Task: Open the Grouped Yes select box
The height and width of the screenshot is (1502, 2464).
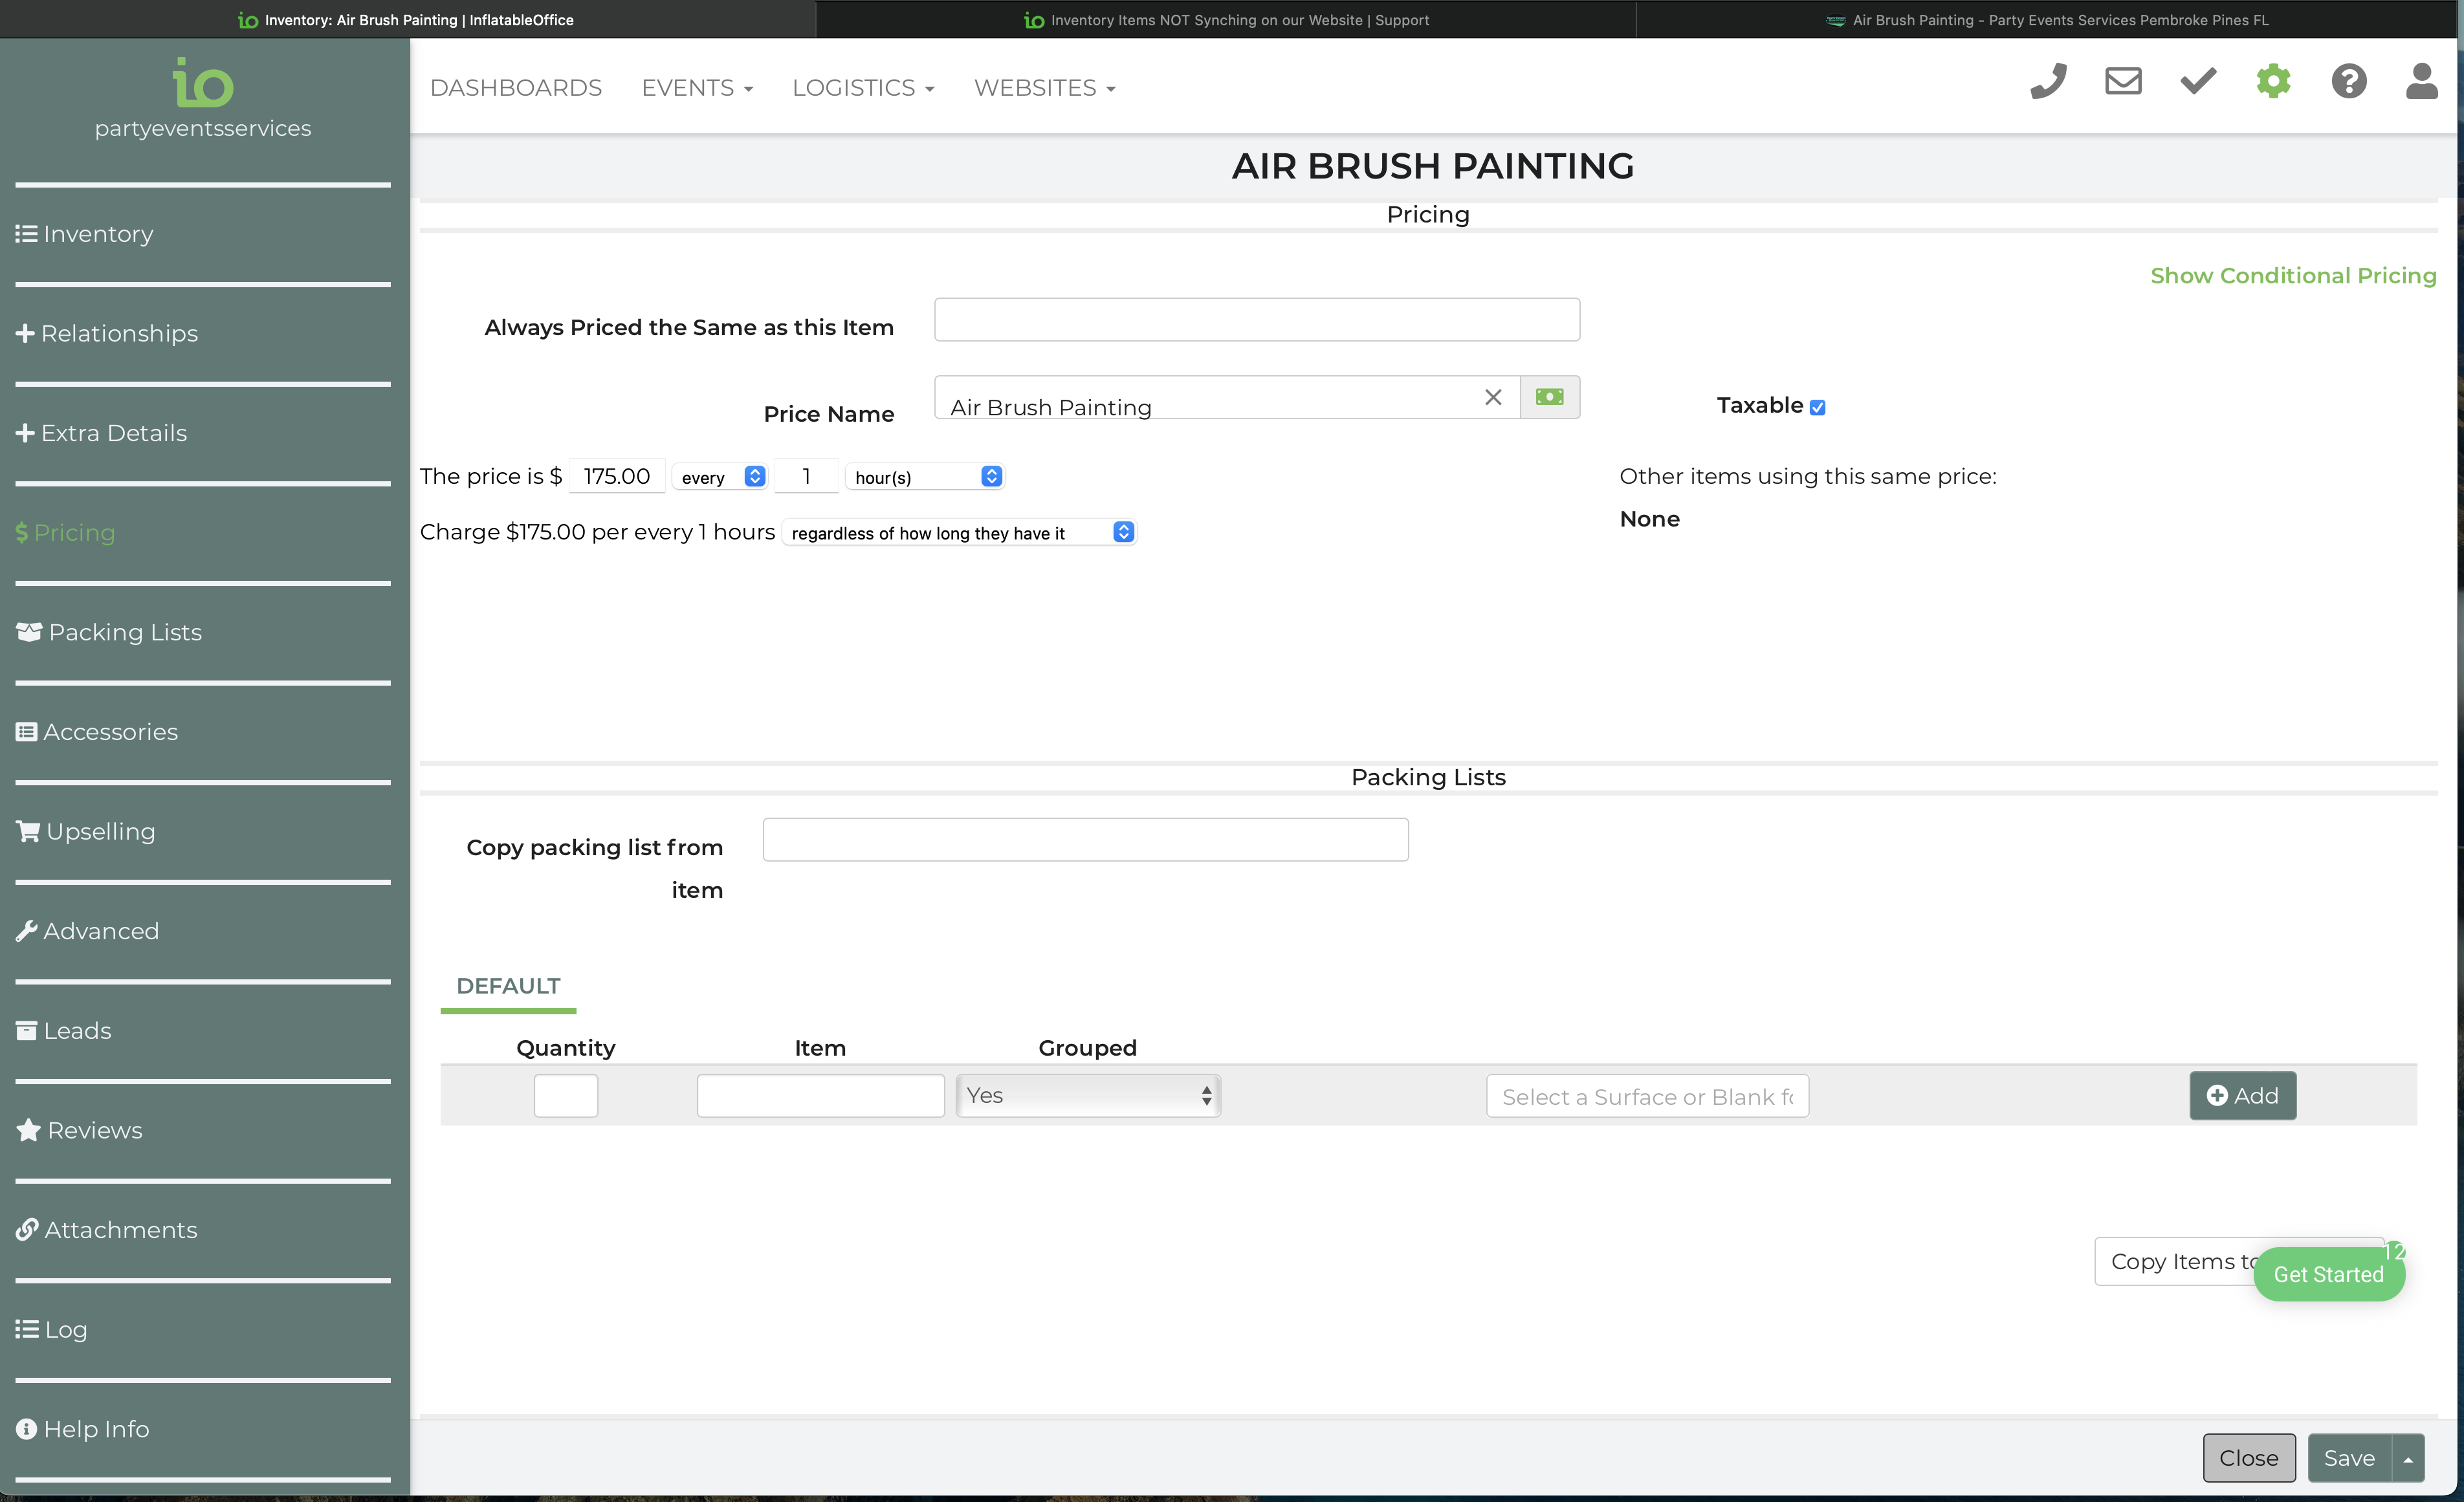Action: coord(1087,1096)
